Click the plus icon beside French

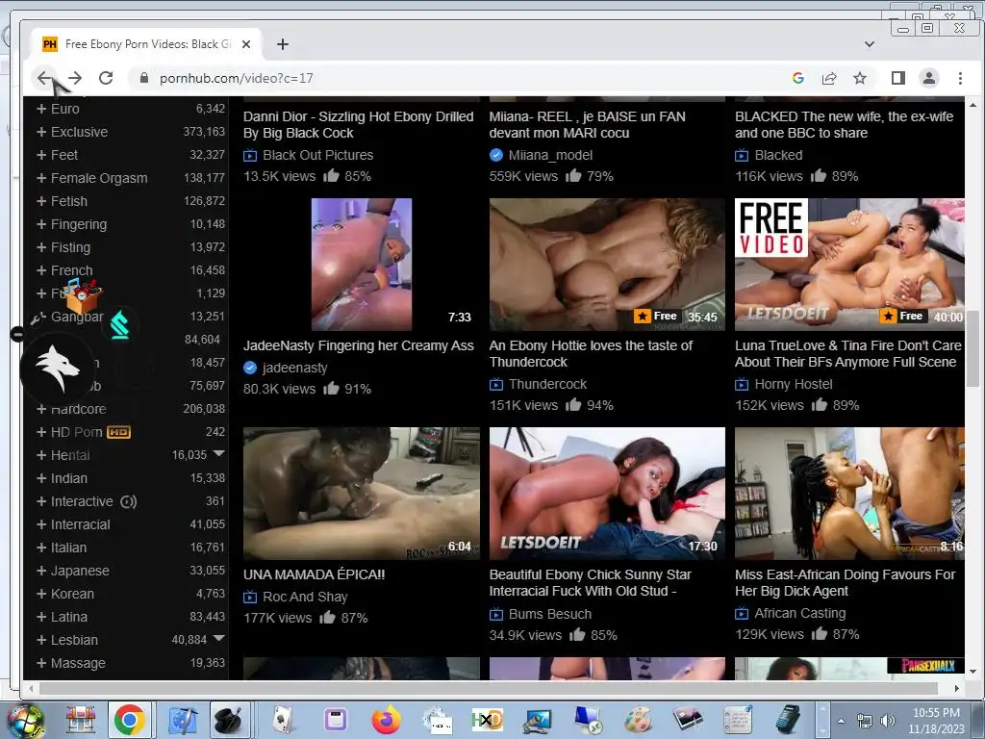[41, 270]
